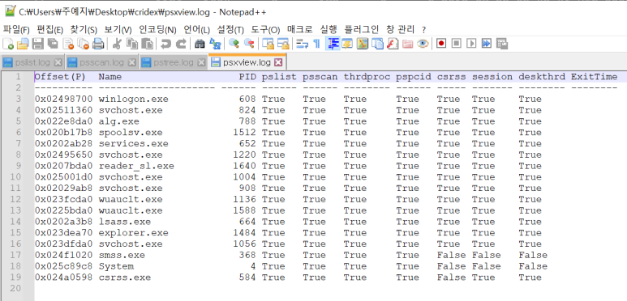Image resolution: width=627 pixels, height=301 pixels.
Task: Open Folder as Workspace toolbar icon
Action: [x=407, y=44]
